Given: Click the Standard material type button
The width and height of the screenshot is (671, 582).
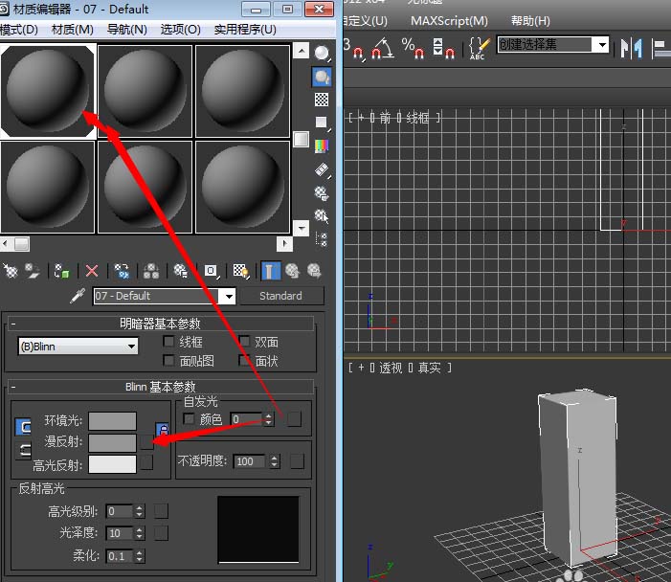Looking at the screenshot, I should pyautogui.click(x=280, y=296).
